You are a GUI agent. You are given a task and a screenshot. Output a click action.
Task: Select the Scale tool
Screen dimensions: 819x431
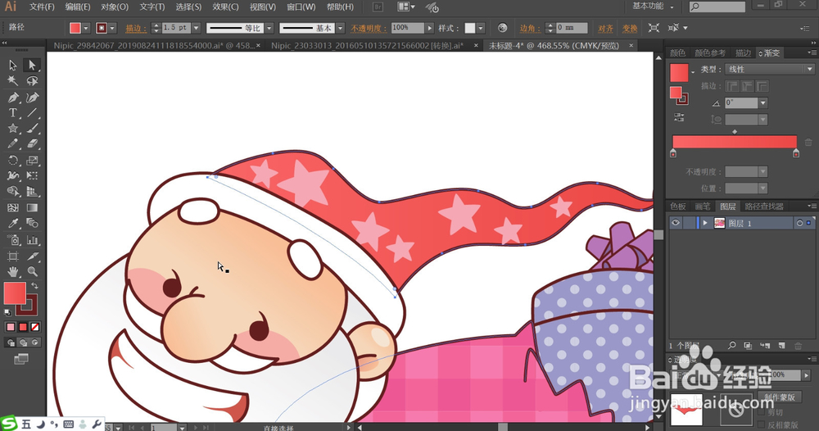pos(32,161)
